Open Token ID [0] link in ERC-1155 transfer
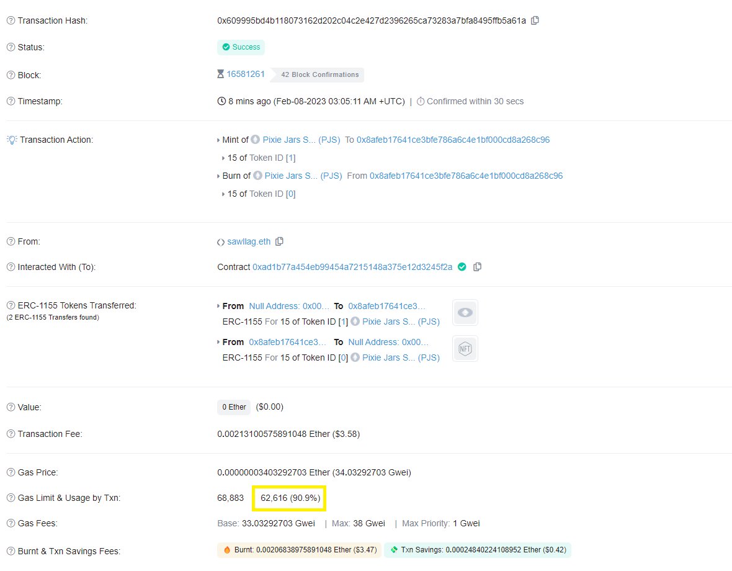Screen dimensions: 732x571 [343, 357]
